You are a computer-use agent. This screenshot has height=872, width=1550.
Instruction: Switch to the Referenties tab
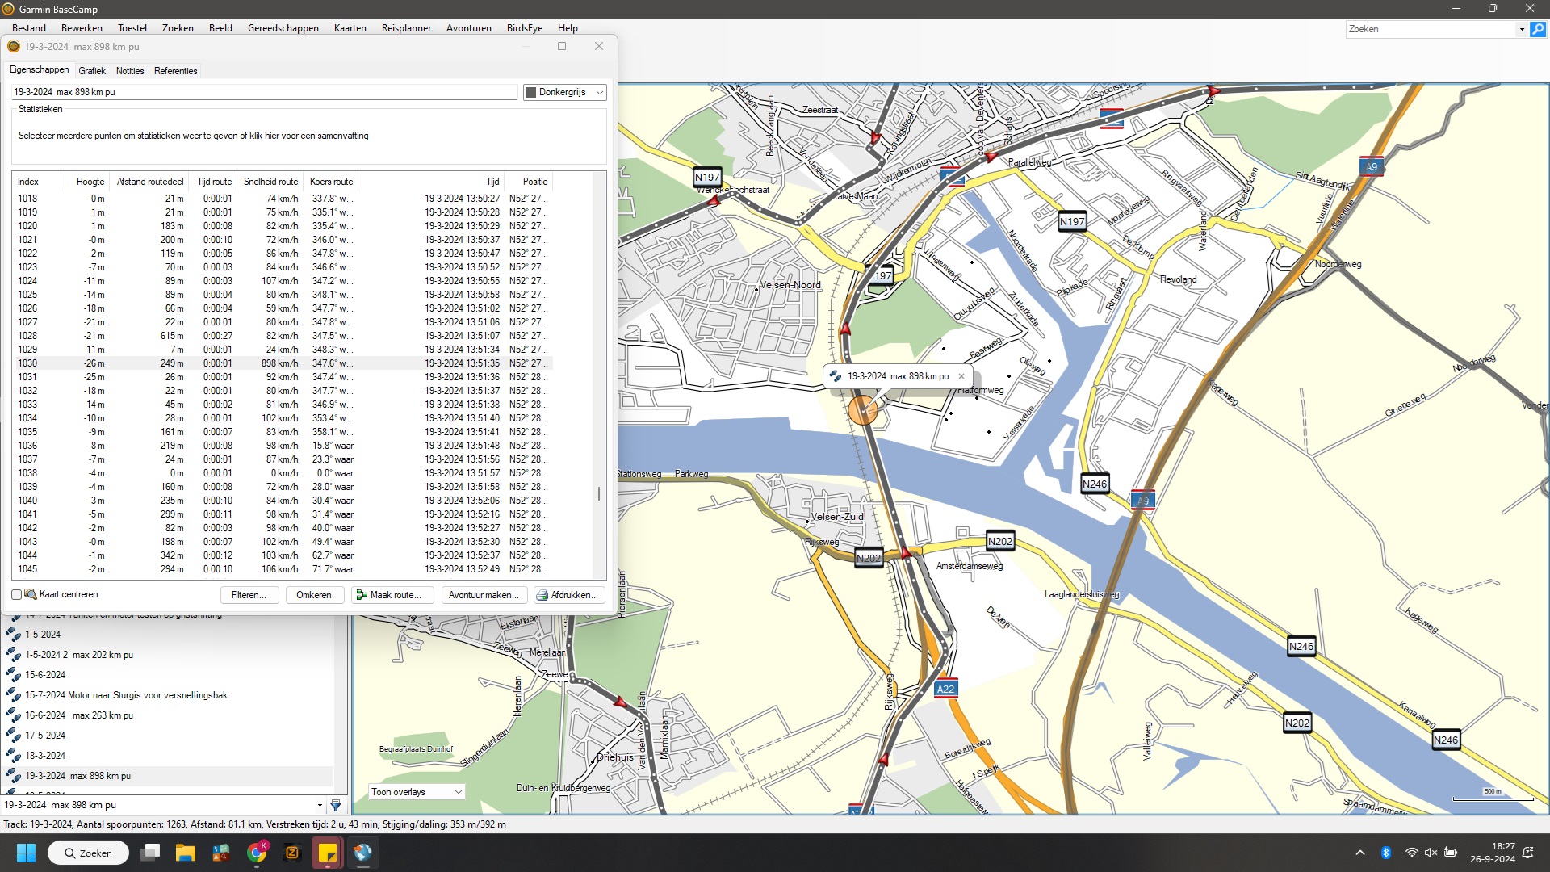175,71
